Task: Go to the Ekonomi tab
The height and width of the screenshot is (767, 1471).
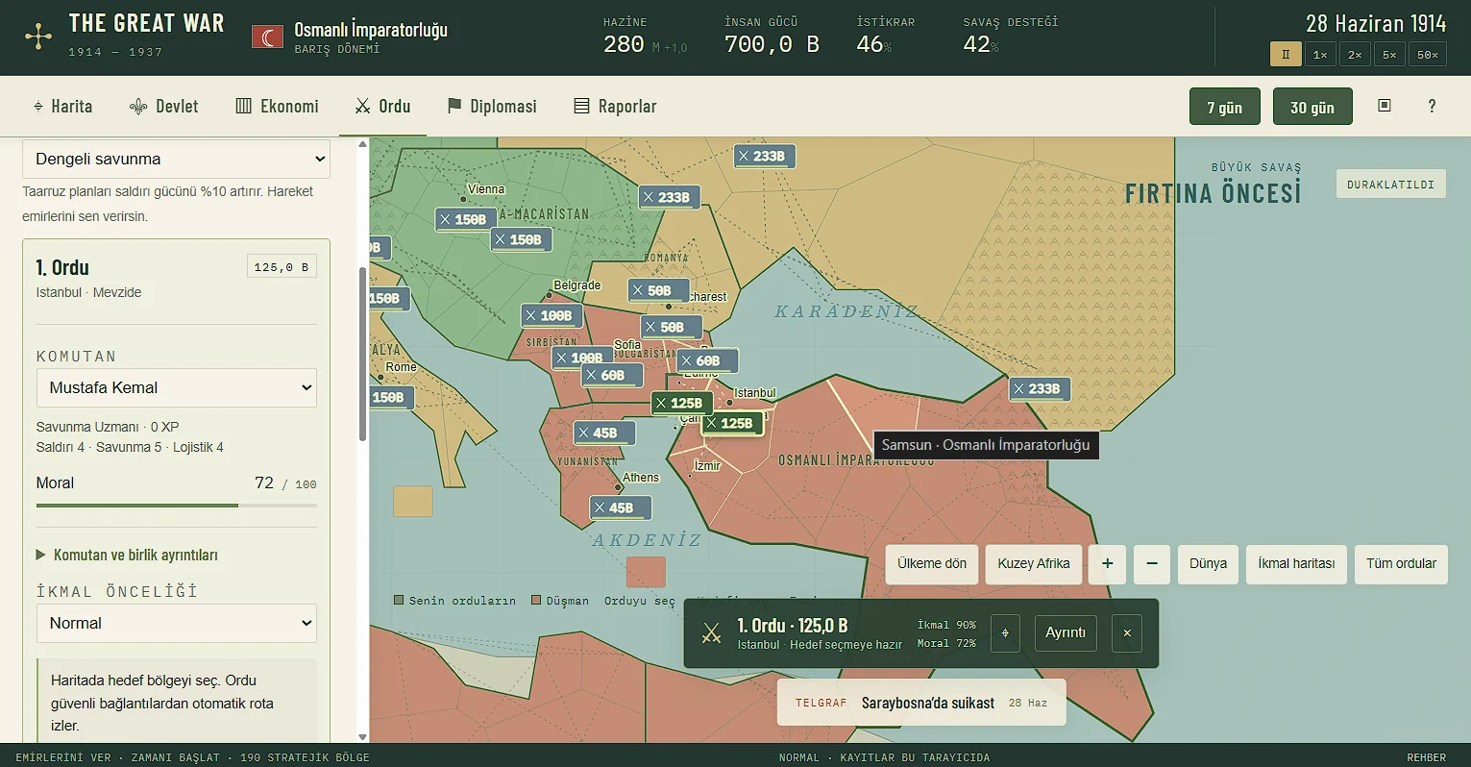Action: [x=278, y=106]
